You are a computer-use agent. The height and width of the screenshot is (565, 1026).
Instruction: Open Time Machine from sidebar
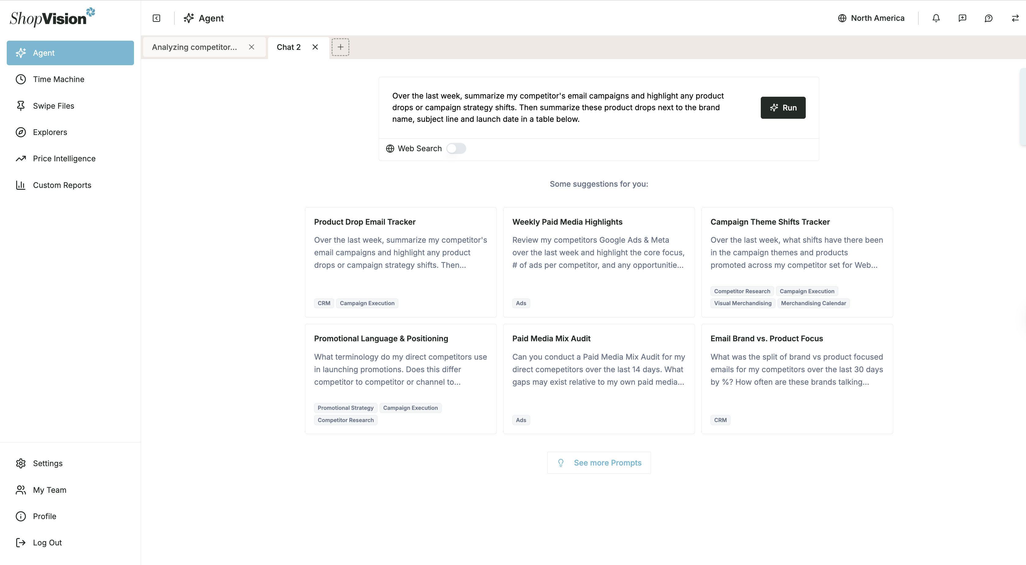(x=58, y=79)
